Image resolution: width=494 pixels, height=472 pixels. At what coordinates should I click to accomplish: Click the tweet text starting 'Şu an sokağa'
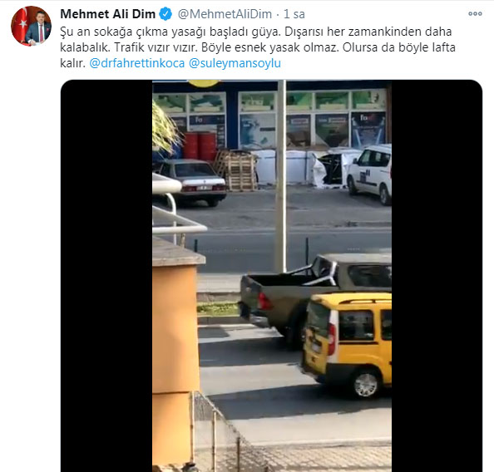(x=258, y=47)
